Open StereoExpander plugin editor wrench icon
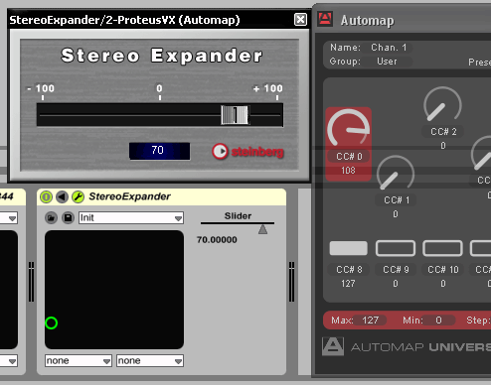The image size is (491, 385). [79, 196]
